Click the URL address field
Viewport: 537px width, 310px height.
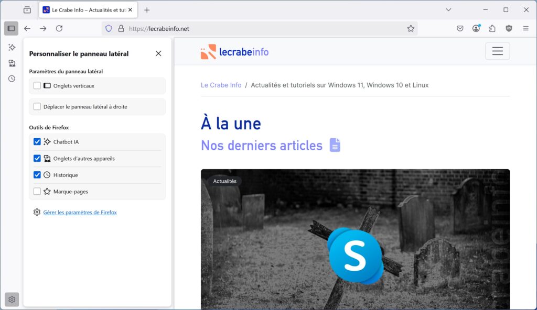260,29
